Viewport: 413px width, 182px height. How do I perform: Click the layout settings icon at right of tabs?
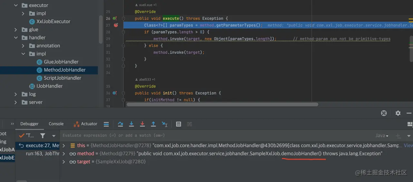410,124
